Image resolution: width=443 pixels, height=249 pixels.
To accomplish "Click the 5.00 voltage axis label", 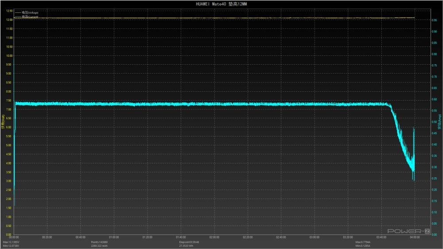I will click(x=9, y=145).
